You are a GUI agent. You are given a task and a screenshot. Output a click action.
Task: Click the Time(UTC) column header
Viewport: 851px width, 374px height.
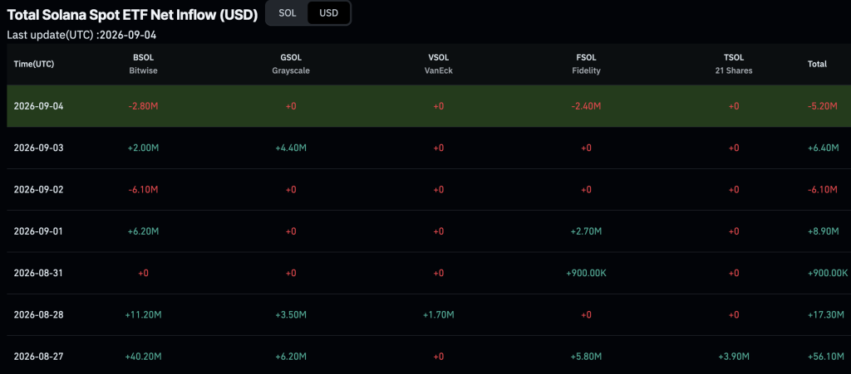click(x=33, y=64)
